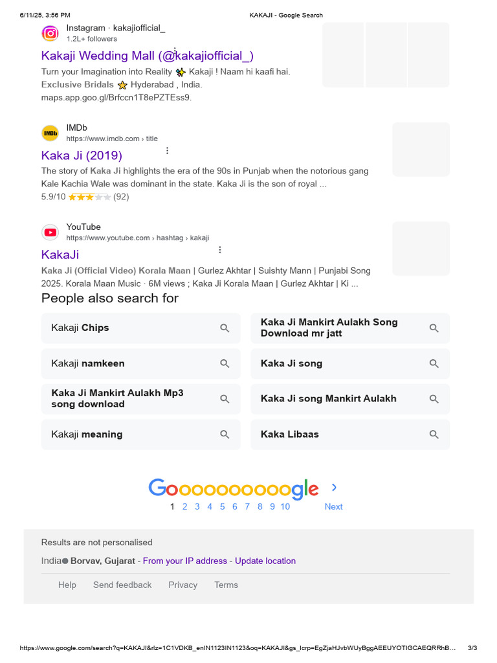Click search icon beside Kaka Ji song
Screen dimensions: 497x663
[434, 364]
